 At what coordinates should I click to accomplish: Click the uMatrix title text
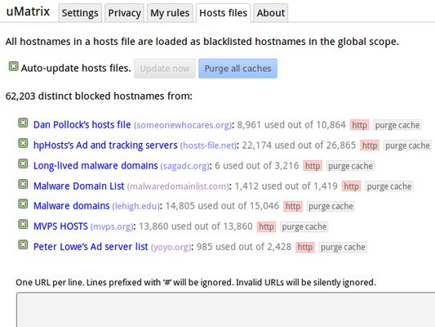click(28, 11)
